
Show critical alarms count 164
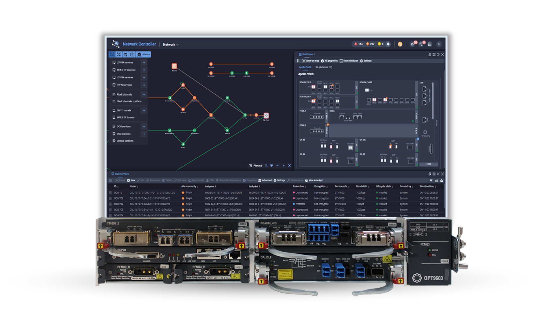tap(359, 44)
